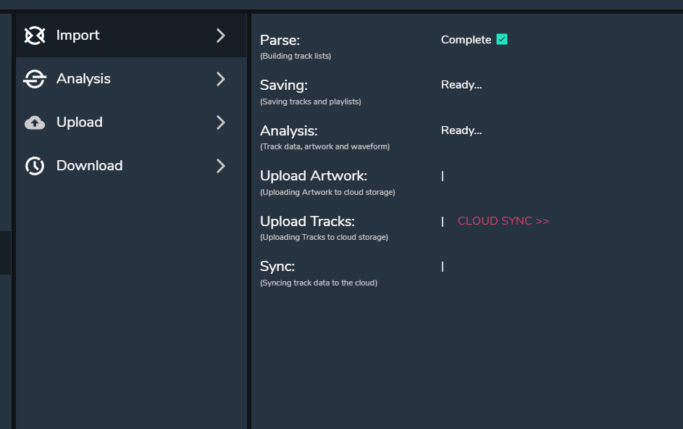
Task: Toggle the green Complete checkbox beside Parse
Action: tap(502, 40)
